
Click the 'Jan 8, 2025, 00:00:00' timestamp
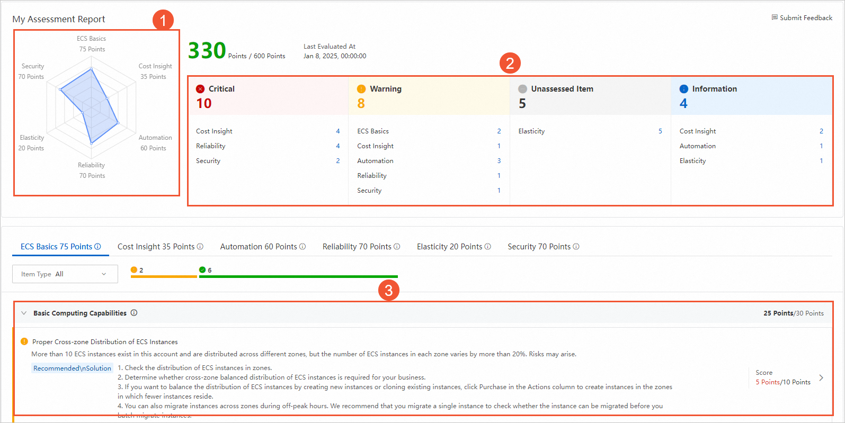pos(335,56)
